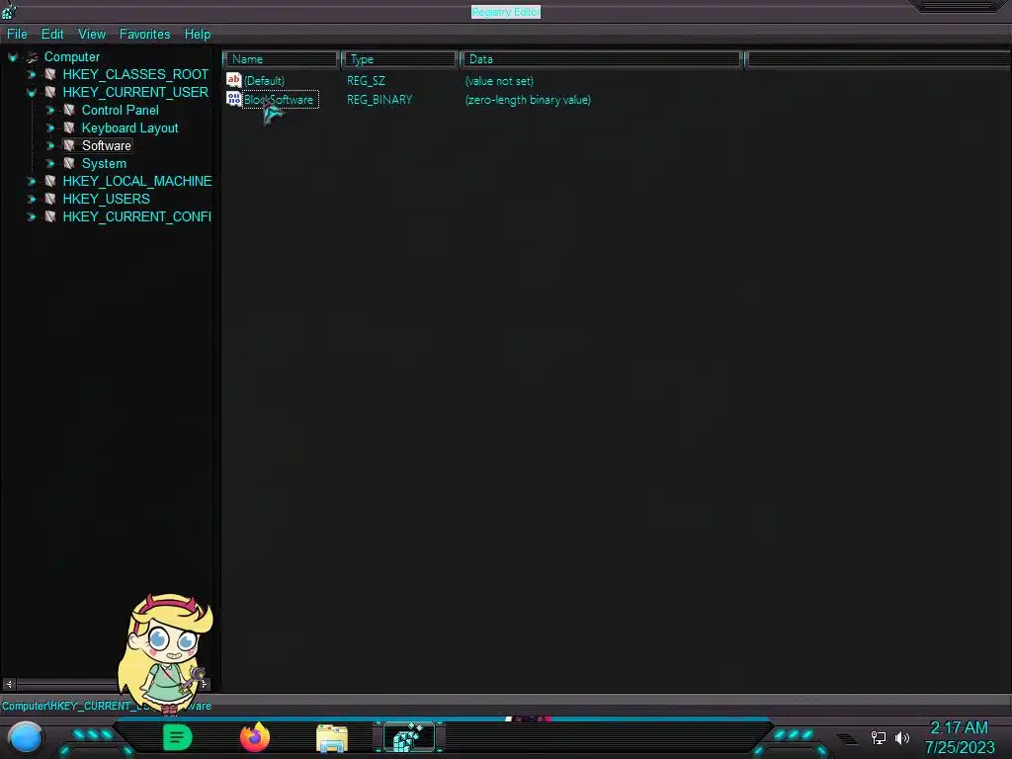The image size is (1012, 759).
Task: Click Registry Editor taskbar button
Action: click(x=409, y=737)
